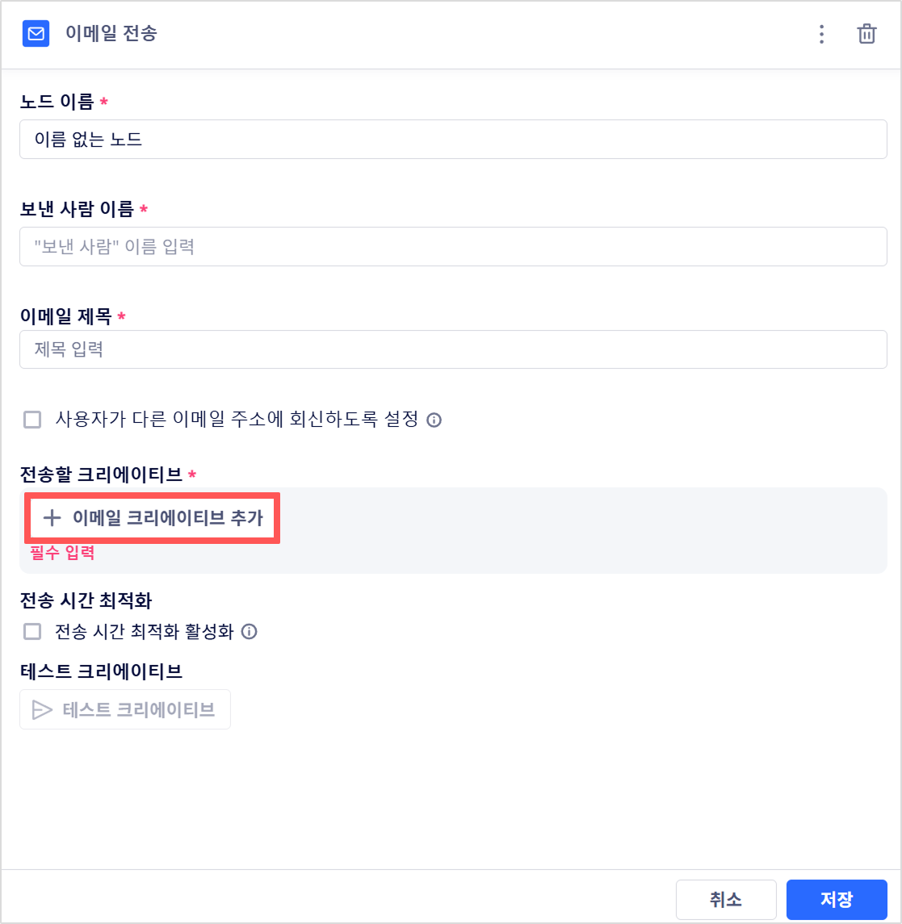Save with the 저장 button

(x=837, y=899)
